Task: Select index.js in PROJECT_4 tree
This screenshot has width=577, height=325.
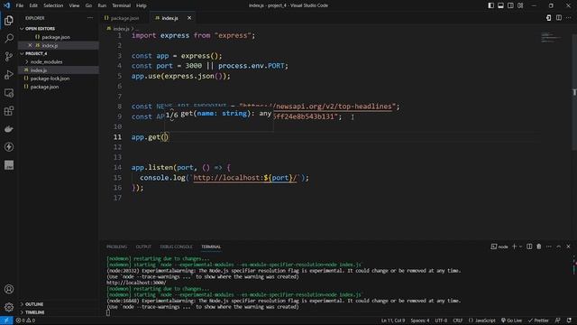Action: point(38,70)
